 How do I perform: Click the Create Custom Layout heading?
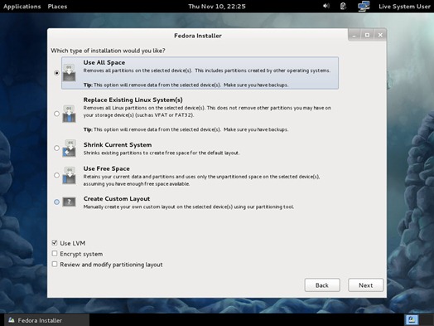(x=117, y=199)
